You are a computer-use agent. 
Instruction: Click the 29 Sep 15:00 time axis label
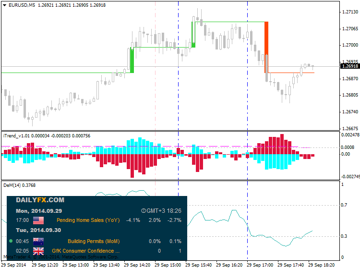point(168,265)
